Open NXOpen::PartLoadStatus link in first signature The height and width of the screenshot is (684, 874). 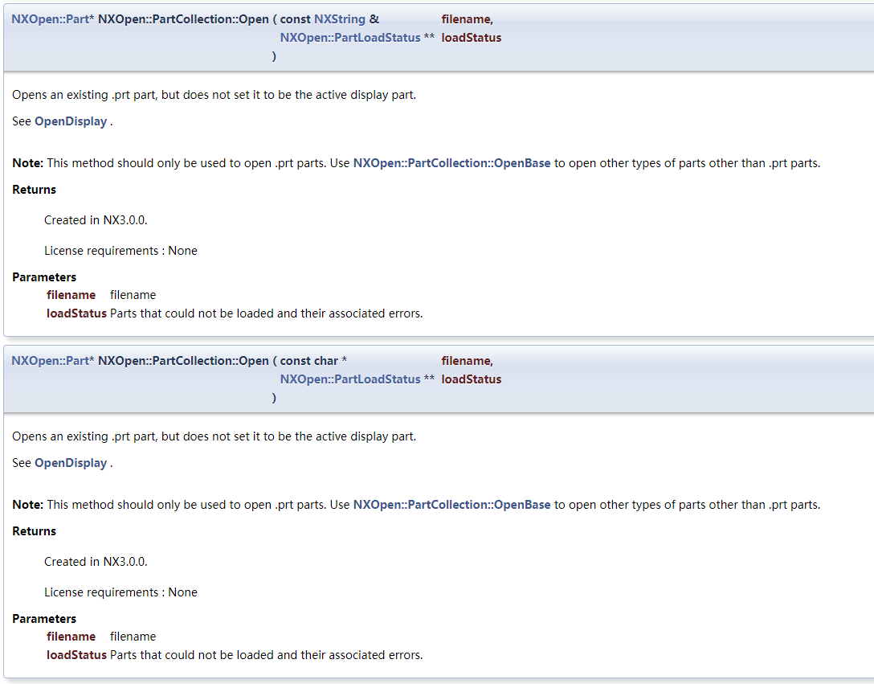[x=350, y=38]
